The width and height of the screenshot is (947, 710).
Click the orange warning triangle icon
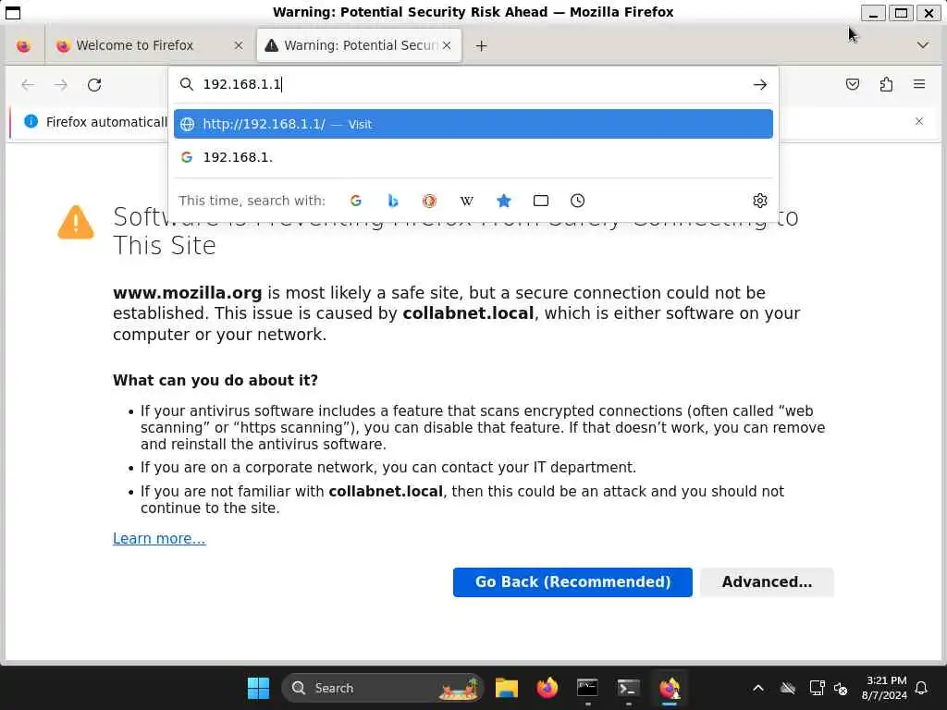pos(76,222)
